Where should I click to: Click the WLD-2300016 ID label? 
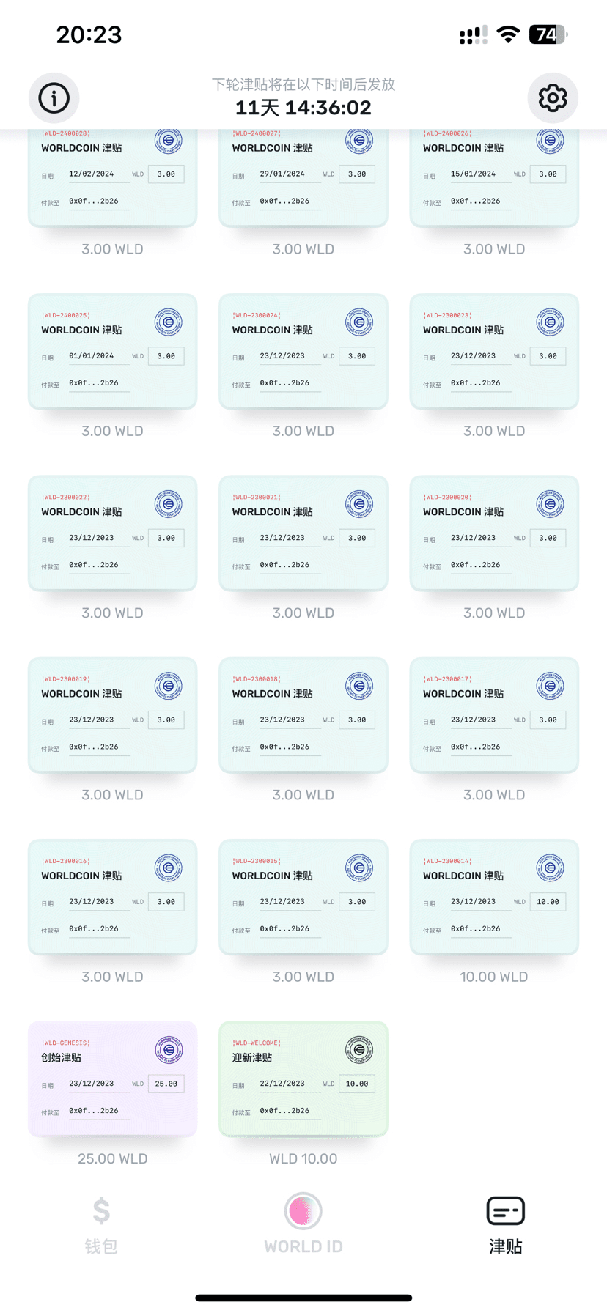(x=66, y=861)
